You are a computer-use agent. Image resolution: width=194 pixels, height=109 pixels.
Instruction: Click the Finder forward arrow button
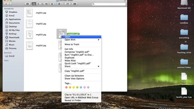(x=10, y=4)
